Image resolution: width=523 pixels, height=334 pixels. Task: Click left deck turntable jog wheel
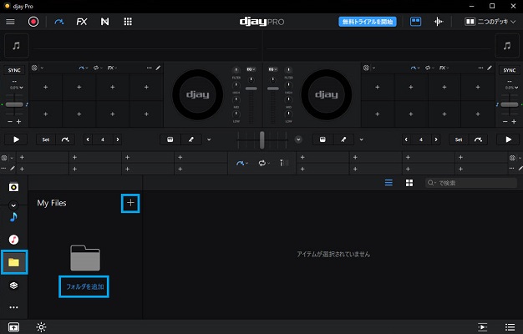197,94
